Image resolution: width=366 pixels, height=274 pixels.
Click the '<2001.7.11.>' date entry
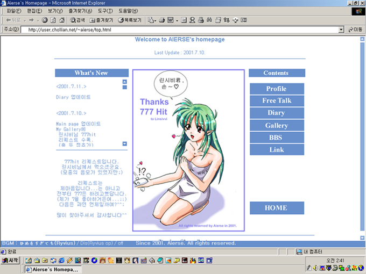[x=71, y=86]
